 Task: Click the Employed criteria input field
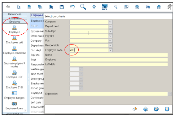pos(118,60)
